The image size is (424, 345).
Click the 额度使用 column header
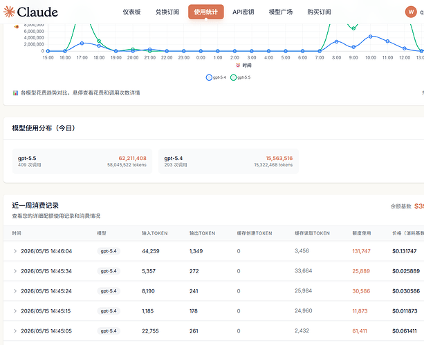pos(362,233)
